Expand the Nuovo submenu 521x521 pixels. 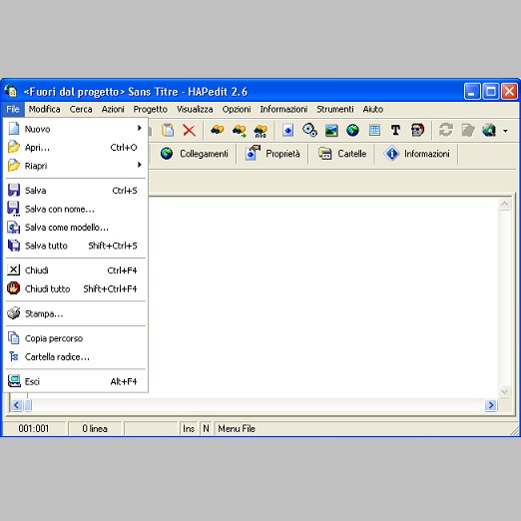coord(75,129)
